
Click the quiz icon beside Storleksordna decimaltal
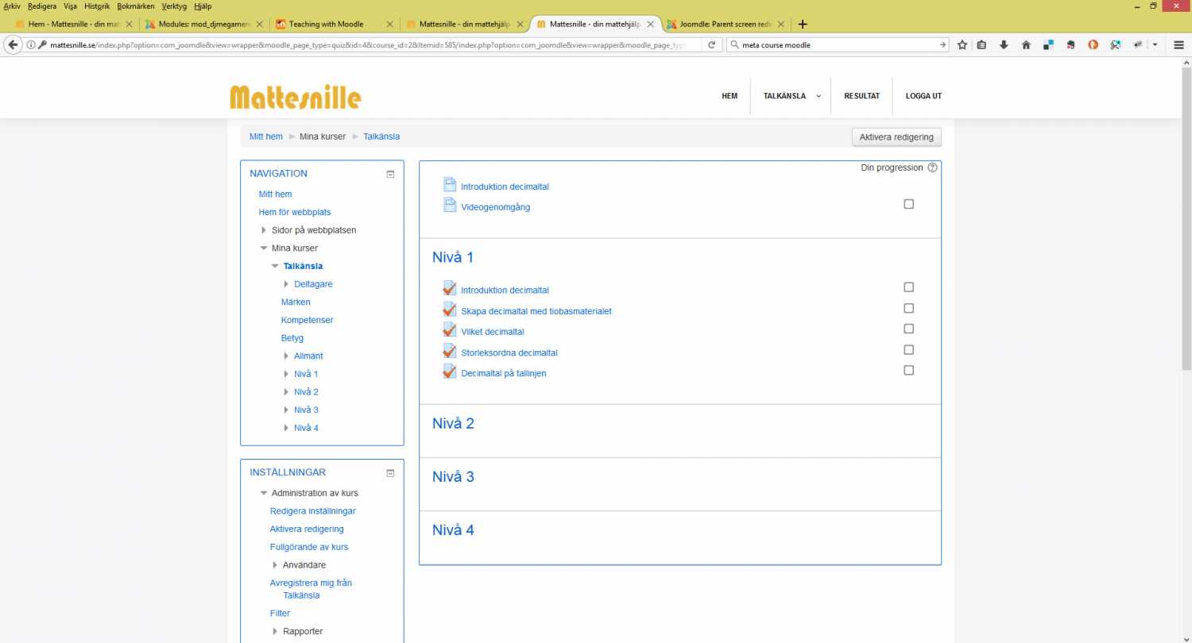tap(450, 350)
